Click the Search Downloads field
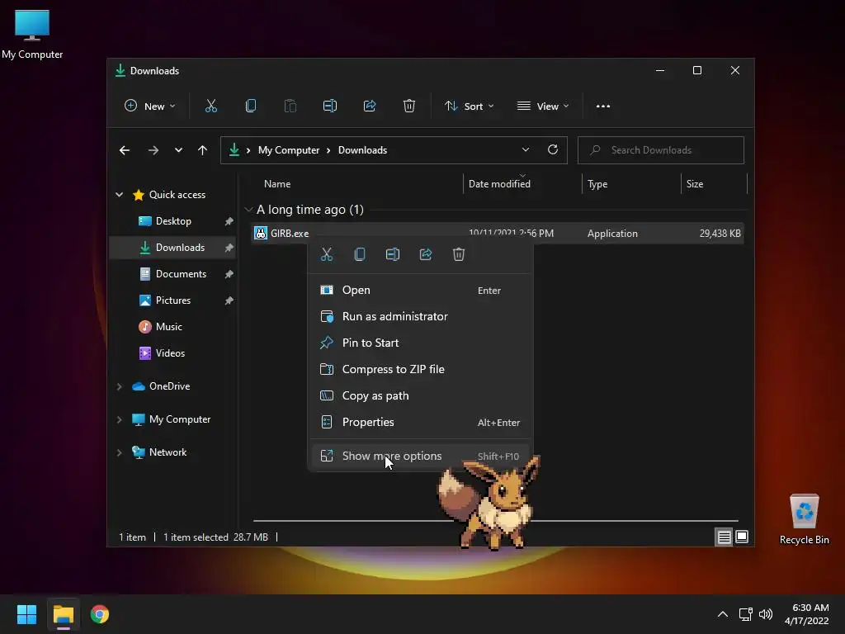 pyautogui.click(x=661, y=150)
